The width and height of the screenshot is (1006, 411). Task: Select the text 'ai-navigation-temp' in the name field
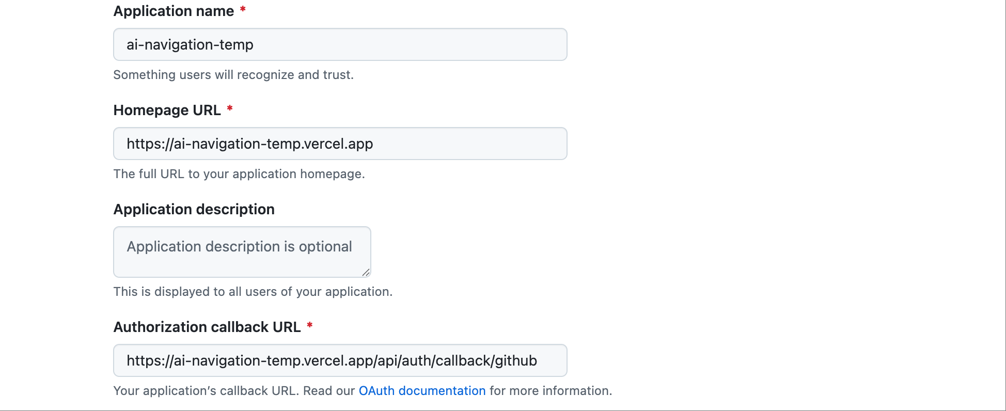point(190,44)
